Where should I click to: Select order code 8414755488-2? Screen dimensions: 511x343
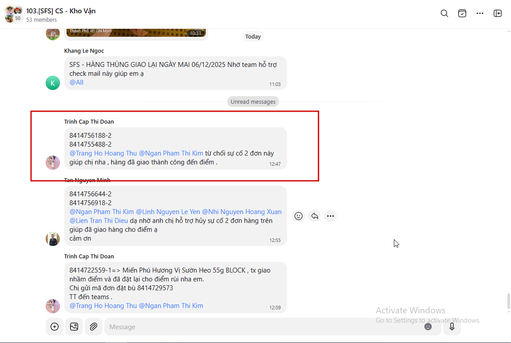coord(90,144)
